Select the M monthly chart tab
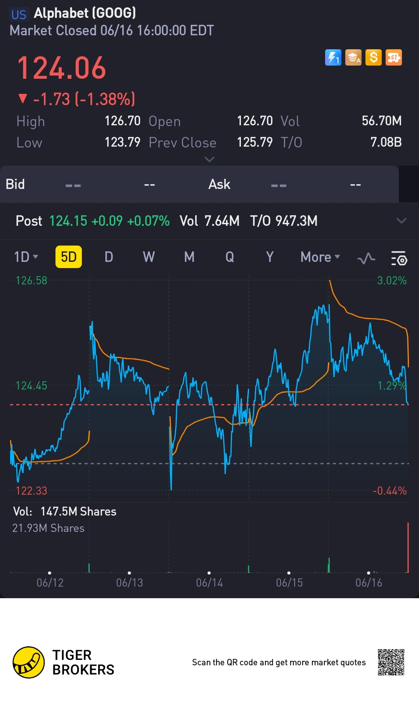This screenshot has height=727, width=419. pyautogui.click(x=189, y=257)
